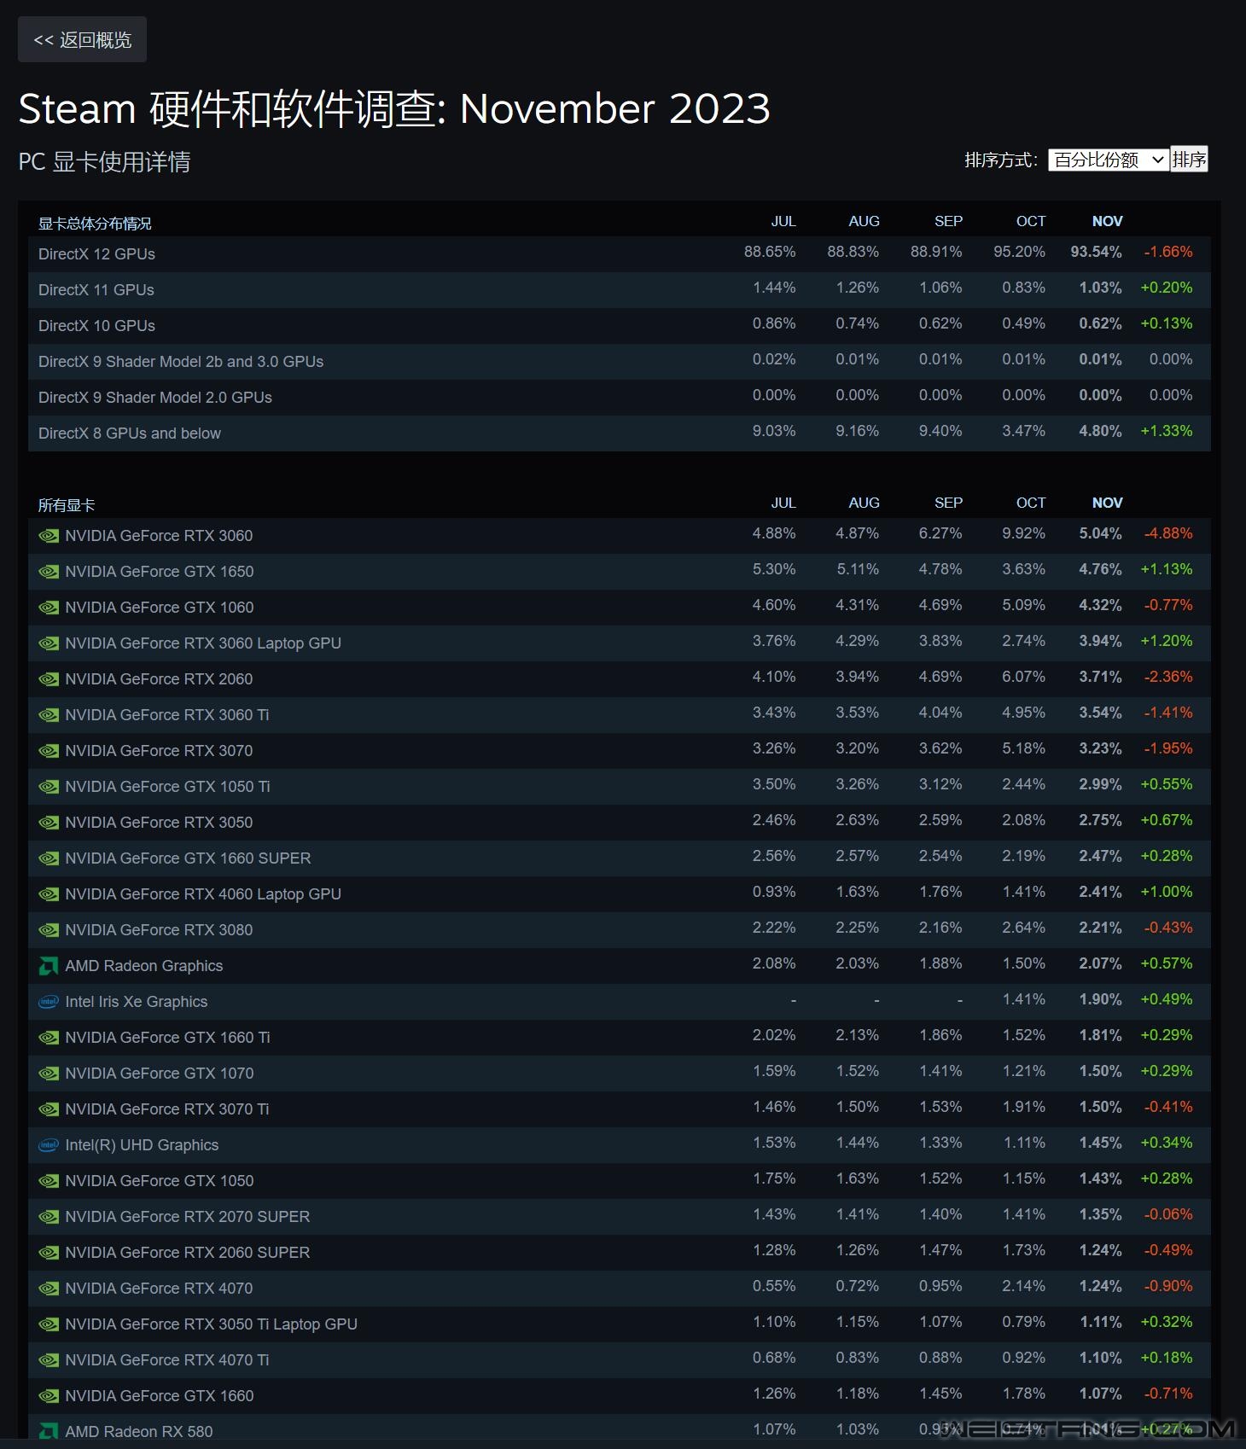Click the 显卡总体分布情况 section header
1246x1449 pixels.
(95, 224)
